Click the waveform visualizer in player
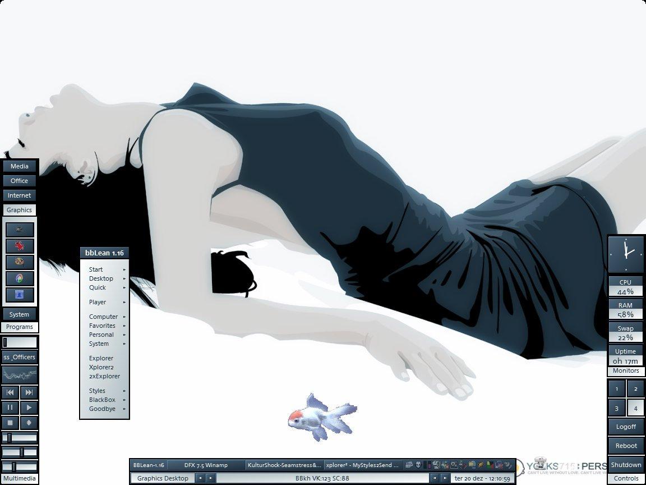 click(20, 376)
